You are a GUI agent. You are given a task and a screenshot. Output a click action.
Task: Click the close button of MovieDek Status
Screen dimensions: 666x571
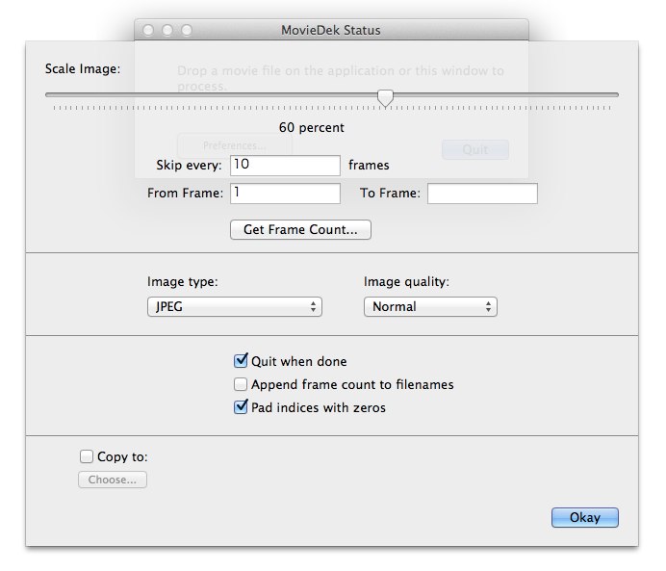tap(148, 30)
